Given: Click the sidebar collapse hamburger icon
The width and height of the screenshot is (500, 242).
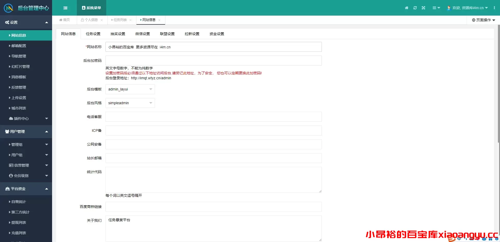Looking at the screenshot, I should click(65, 8).
